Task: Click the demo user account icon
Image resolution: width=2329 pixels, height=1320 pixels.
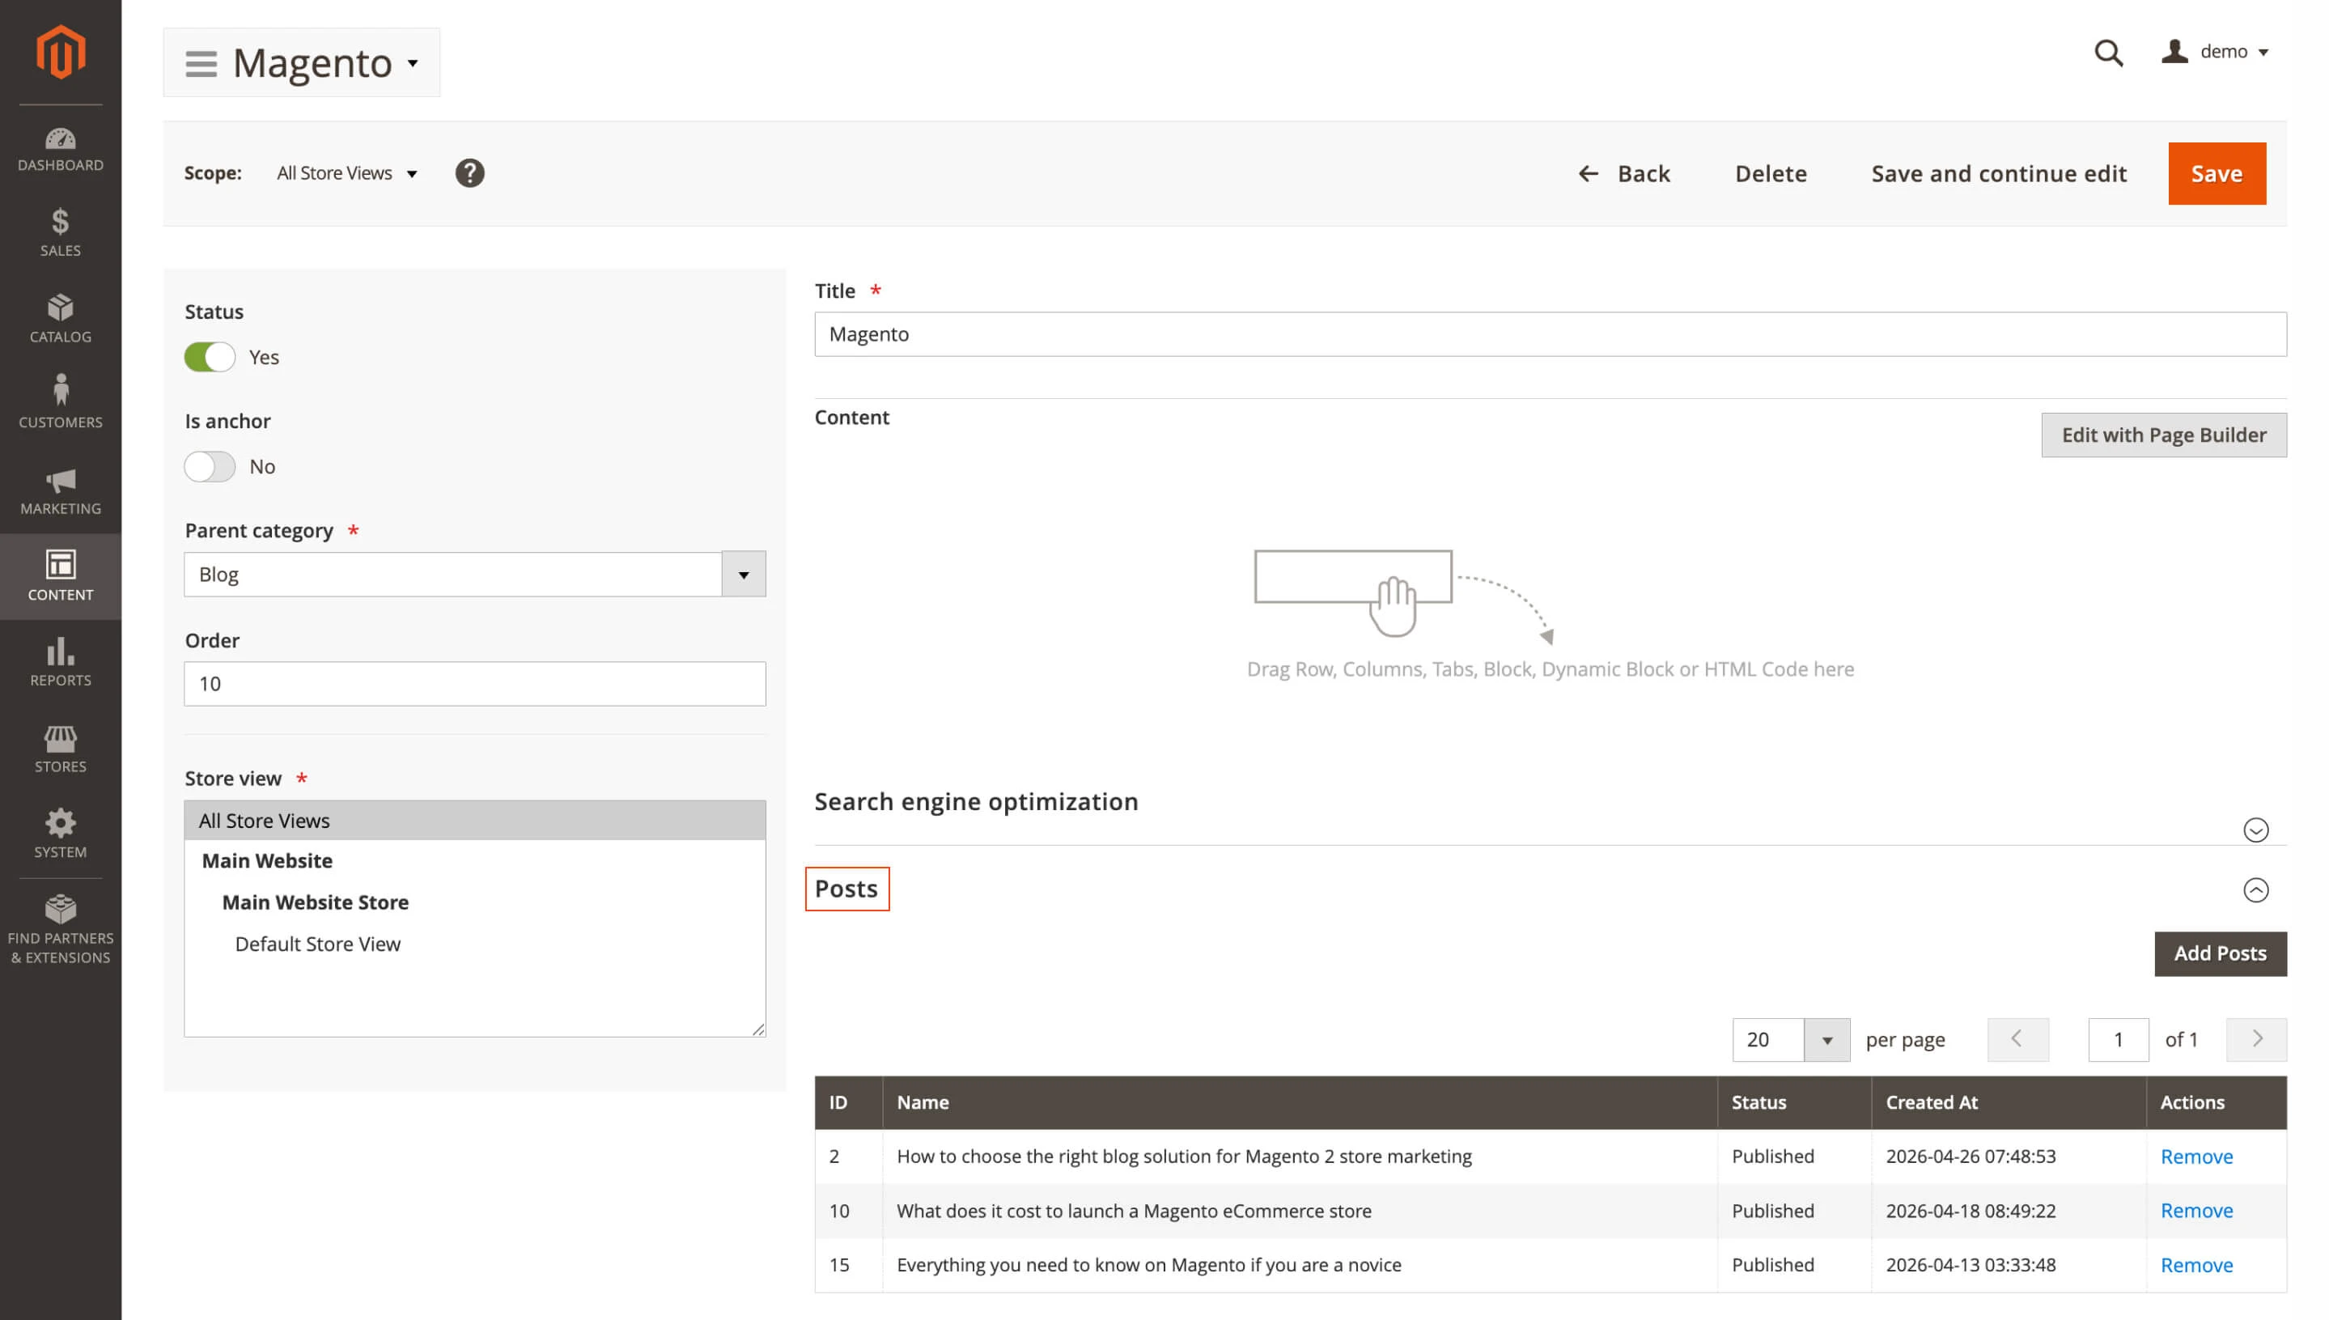Action: click(x=2174, y=52)
